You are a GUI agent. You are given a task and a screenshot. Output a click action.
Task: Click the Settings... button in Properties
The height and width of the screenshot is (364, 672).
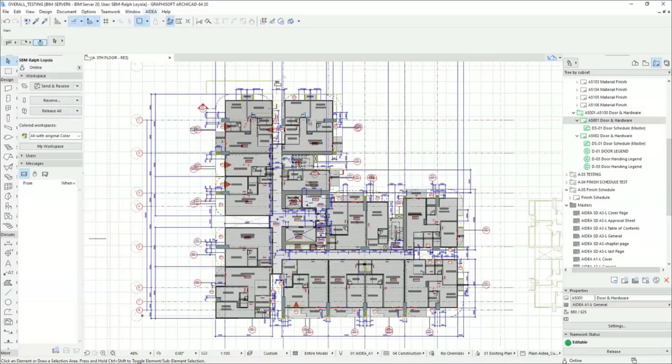(x=617, y=326)
